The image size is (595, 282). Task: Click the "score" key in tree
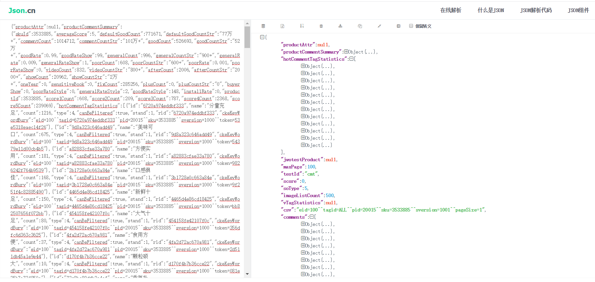click(290, 181)
